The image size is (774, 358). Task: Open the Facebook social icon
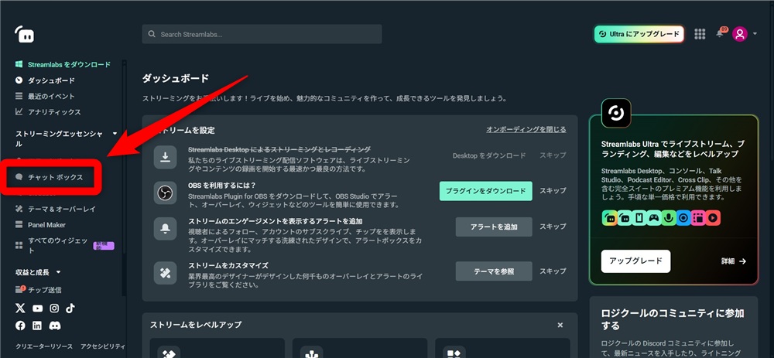[20, 326]
